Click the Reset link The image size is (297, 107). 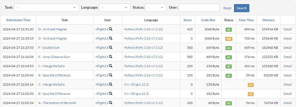(227, 8)
